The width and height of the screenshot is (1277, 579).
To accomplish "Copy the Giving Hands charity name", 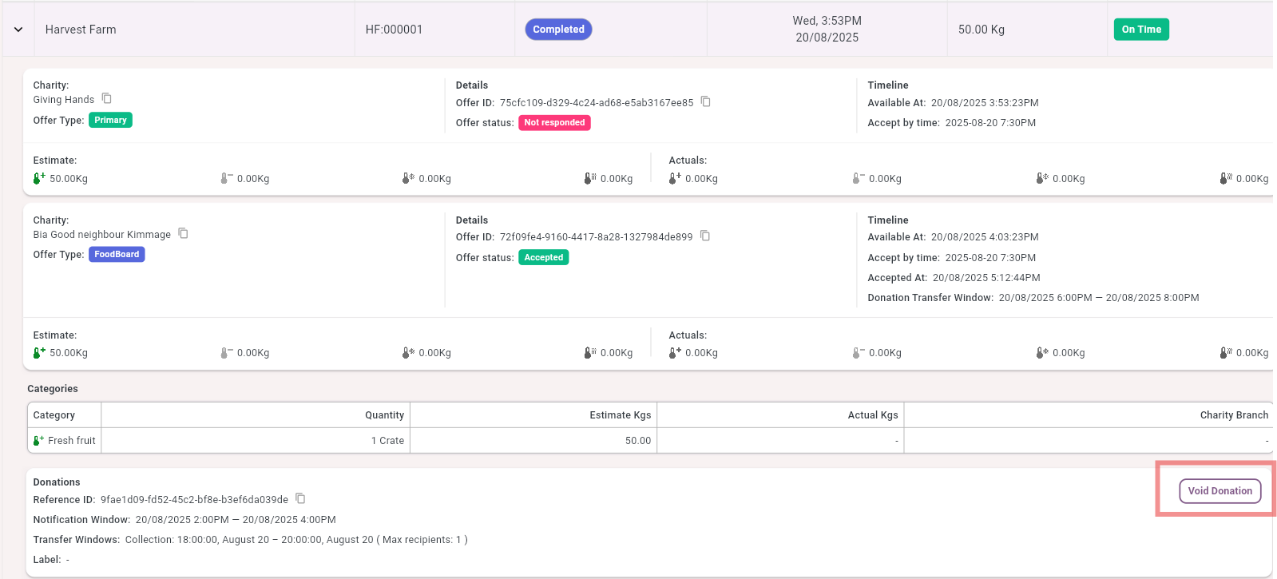I will 106,99.
